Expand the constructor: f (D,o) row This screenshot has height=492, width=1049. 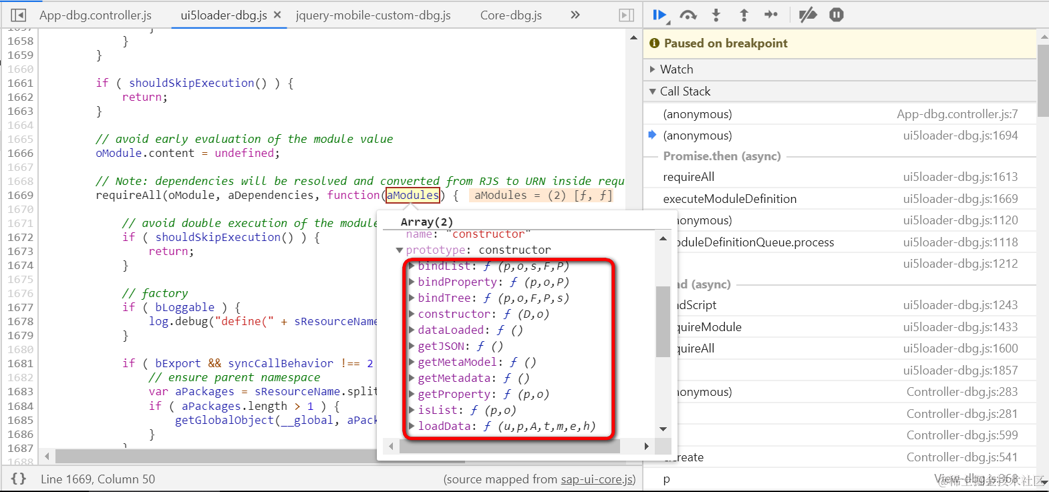coord(412,314)
